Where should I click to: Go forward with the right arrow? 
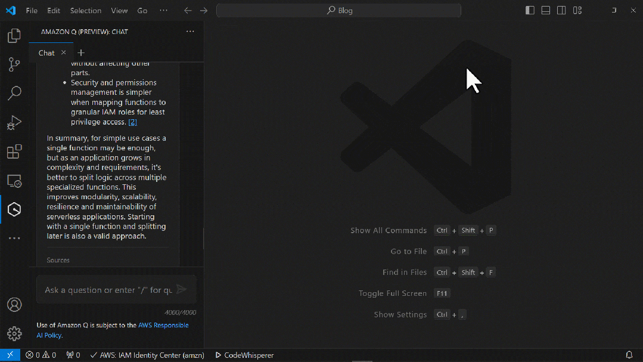tap(204, 10)
